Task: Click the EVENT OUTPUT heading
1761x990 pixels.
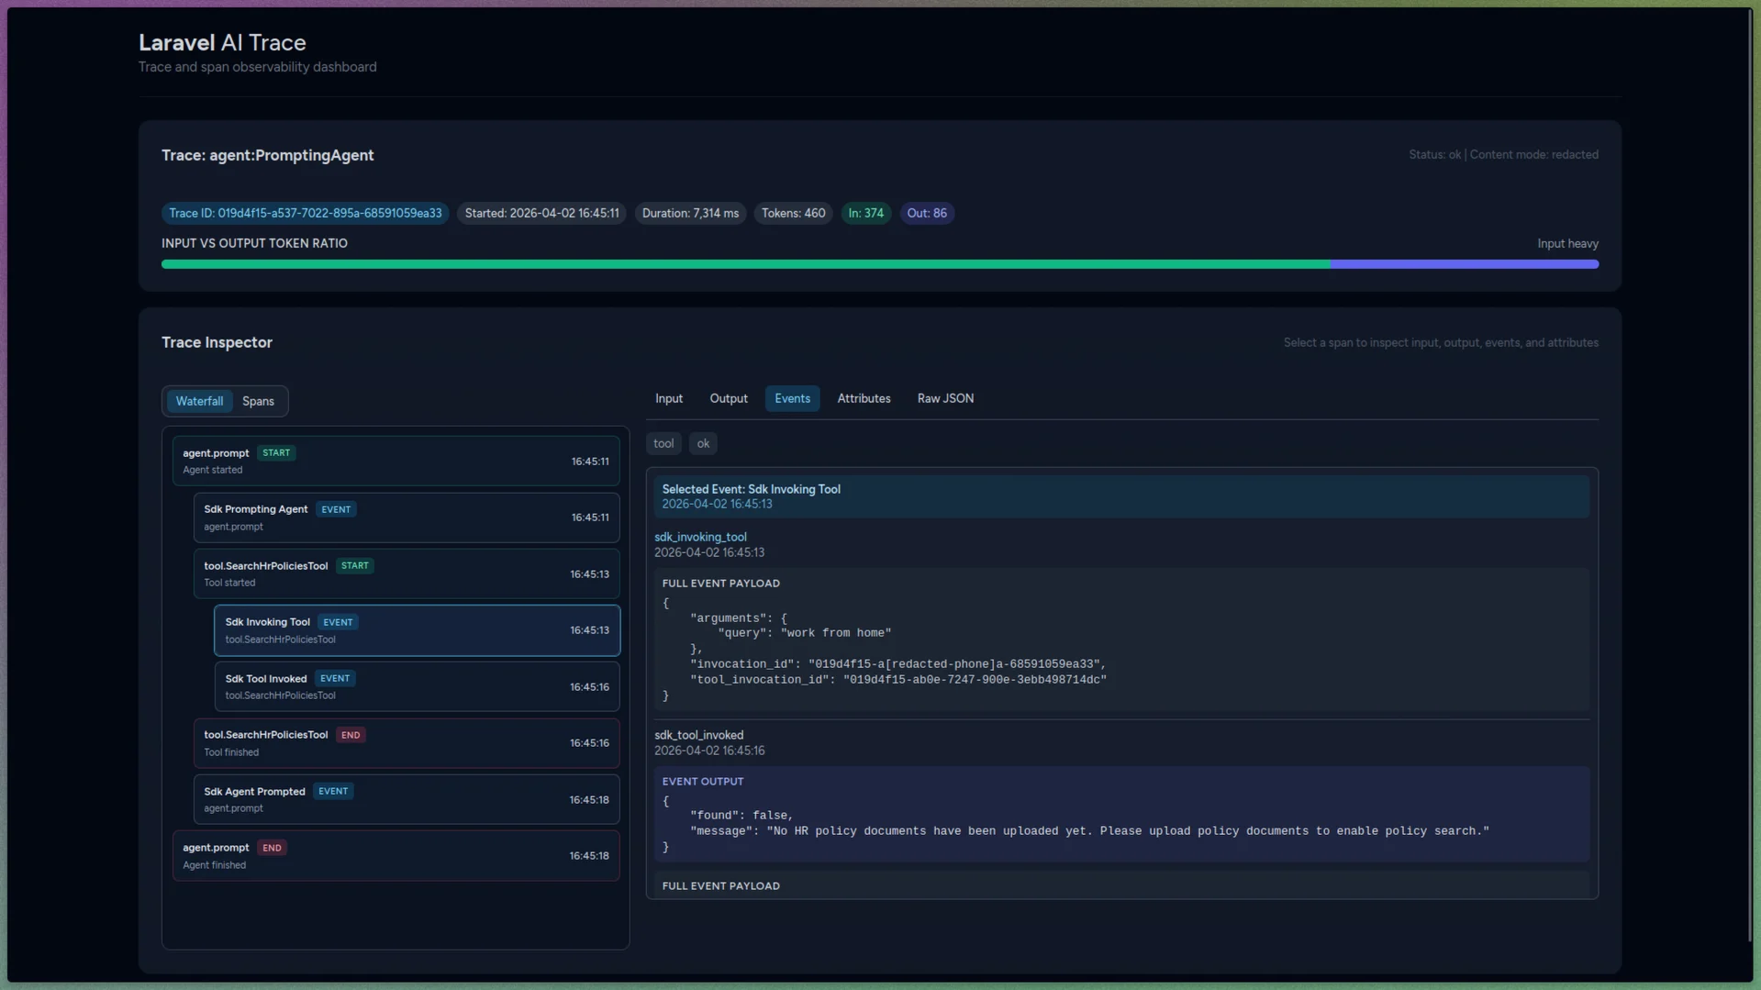Action: click(x=702, y=782)
